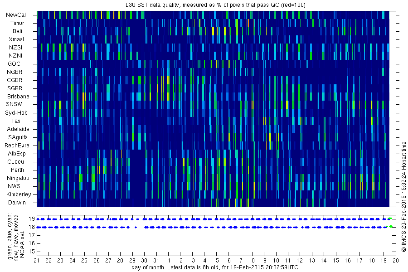Click day 31 on the time axis
The width and height of the screenshot is (408, 272).
156,261
